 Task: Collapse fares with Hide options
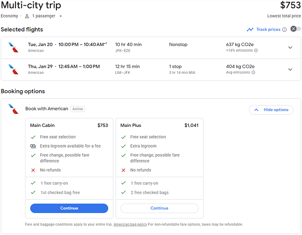click(x=271, y=110)
